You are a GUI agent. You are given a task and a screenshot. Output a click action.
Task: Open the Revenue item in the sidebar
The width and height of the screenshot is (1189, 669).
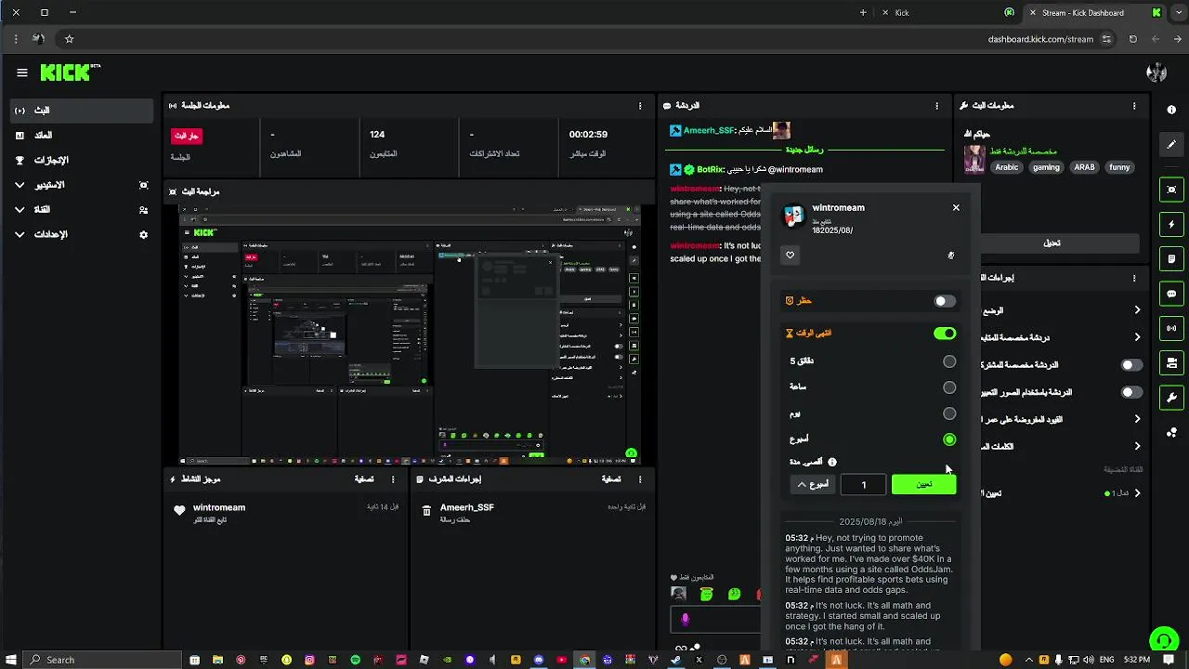coord(82,136)
